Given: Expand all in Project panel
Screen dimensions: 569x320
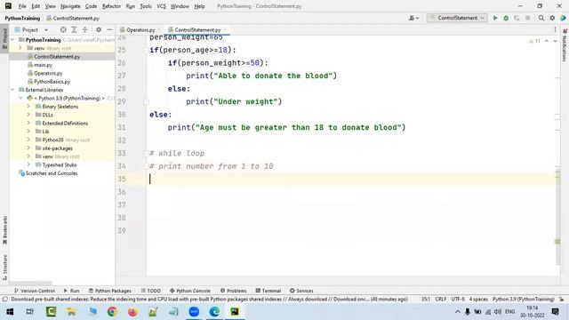Looking at the screenshot, I should 74,29.
